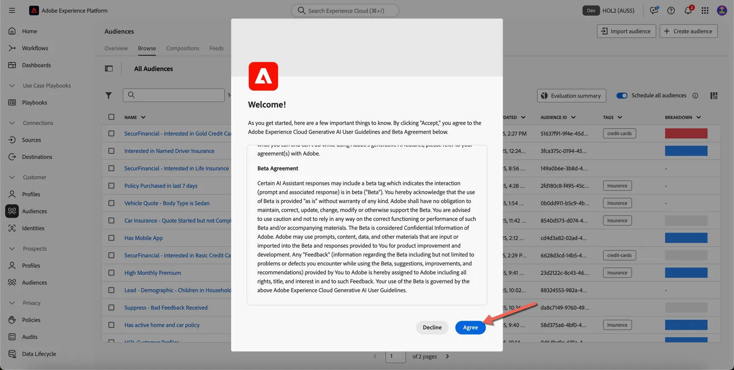This screenshot has height=370, width=734.
Task: Open Suppress - Bad Feedback Received audience
Action: [166, 308]
